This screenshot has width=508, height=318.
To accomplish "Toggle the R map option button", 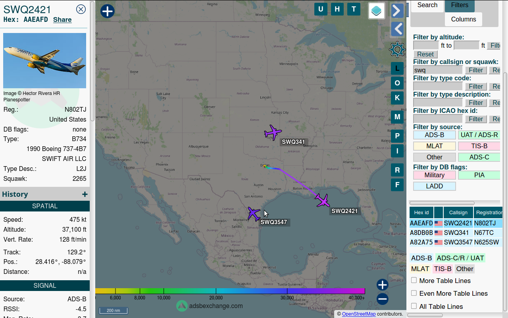I will [397, 170].
